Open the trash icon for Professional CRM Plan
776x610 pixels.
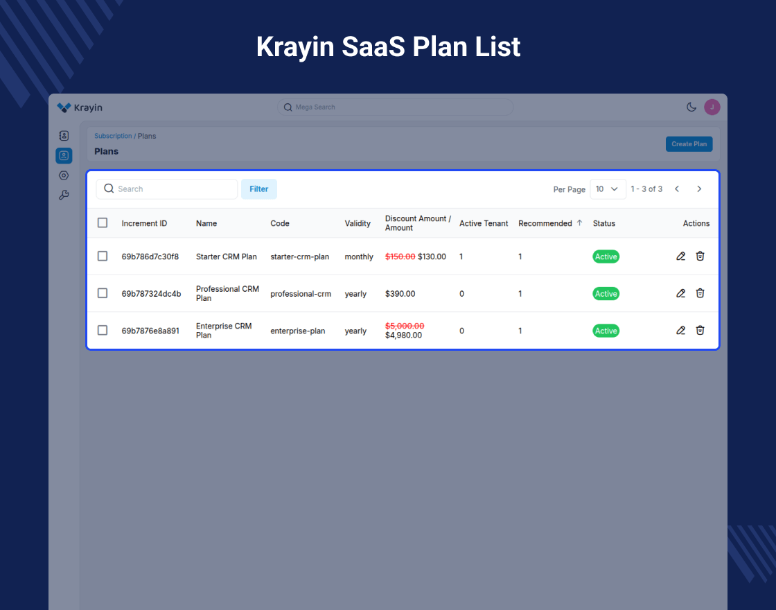coord(700,293)
